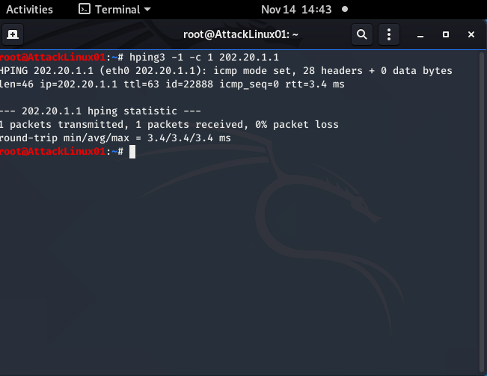Click the output line len=46 ip=202.20.1.1
This screenshot has height=376, width=487.
[x=172, y=84]
